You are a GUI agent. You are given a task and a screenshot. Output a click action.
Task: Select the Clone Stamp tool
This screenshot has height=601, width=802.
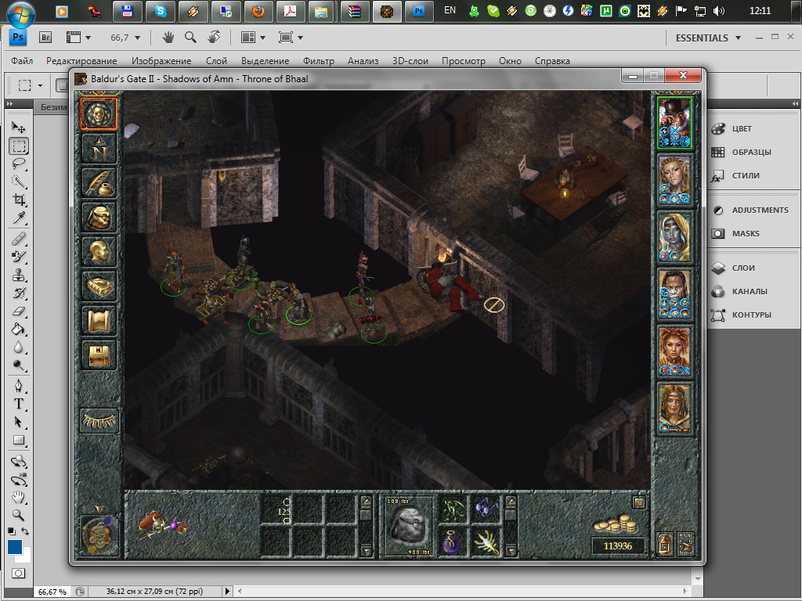click(x=19, y=275)
